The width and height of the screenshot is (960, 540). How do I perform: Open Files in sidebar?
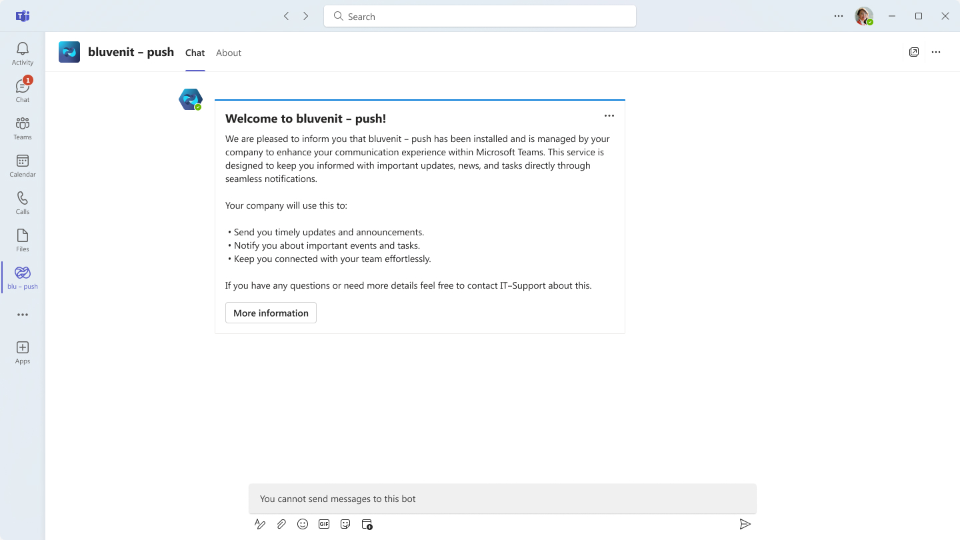(x=23, y=240)
